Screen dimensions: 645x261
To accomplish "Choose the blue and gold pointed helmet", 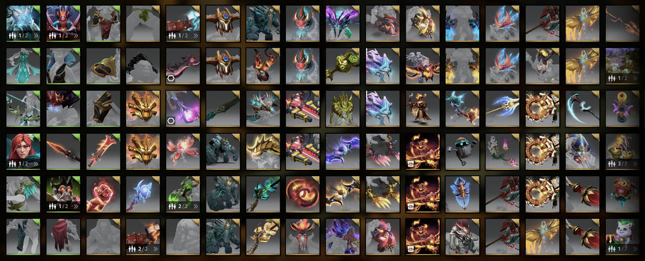I will [x=582, y=152].
